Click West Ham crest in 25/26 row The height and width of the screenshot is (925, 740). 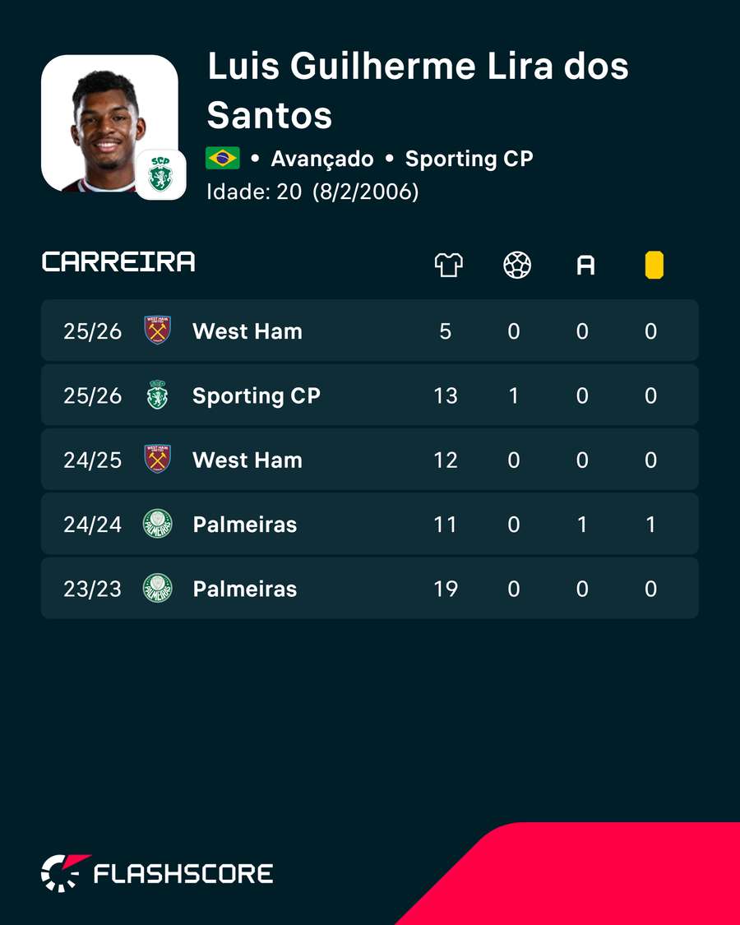coord(158,331)
